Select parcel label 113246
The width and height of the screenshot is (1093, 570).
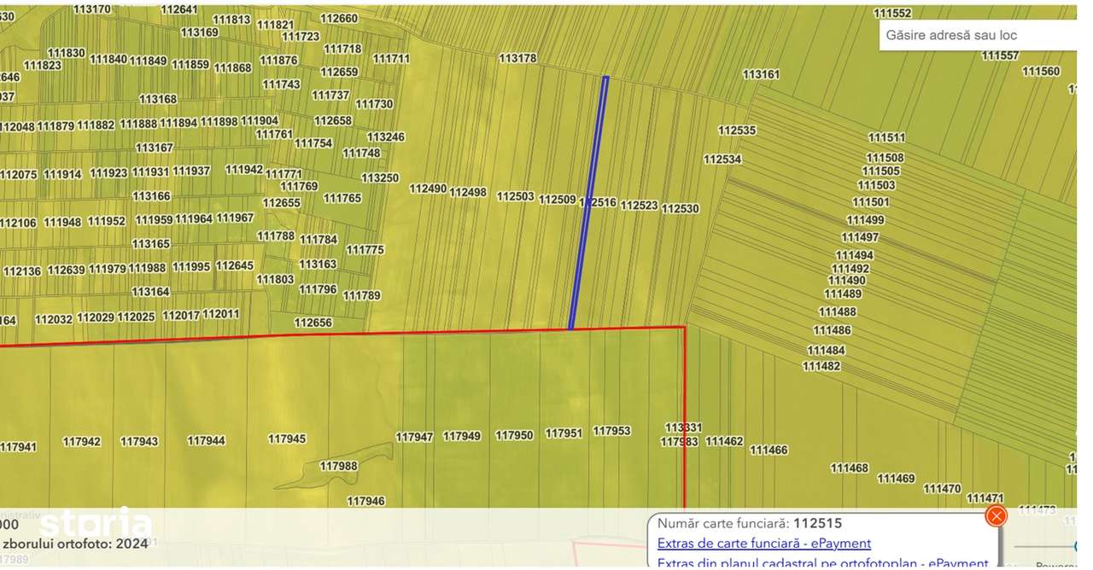[x=386, y=137]
